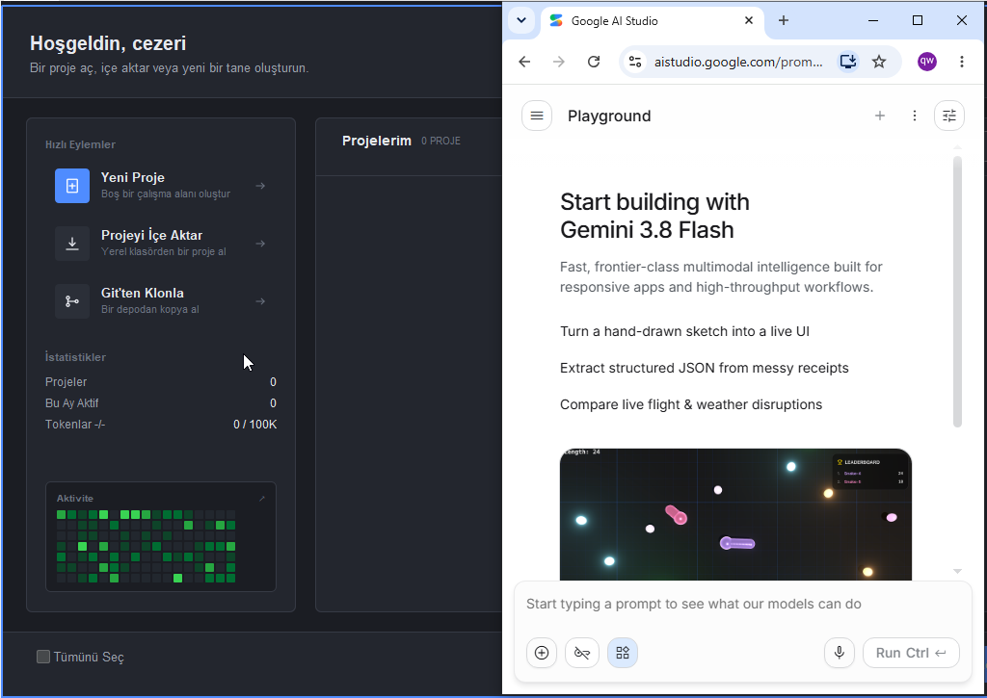Open the Chrome three-dot menu
This screenshot has height=698, width=987.
point(962,62)
